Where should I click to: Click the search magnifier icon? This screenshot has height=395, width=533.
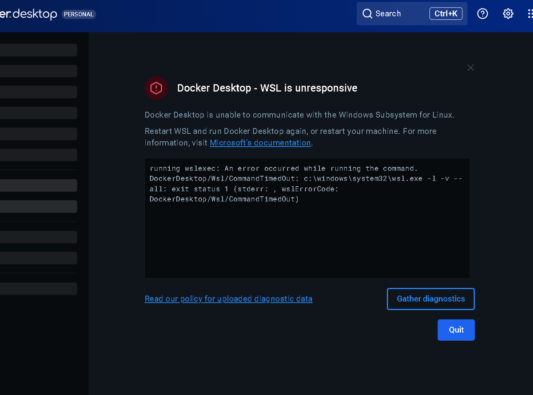point(367,14)
